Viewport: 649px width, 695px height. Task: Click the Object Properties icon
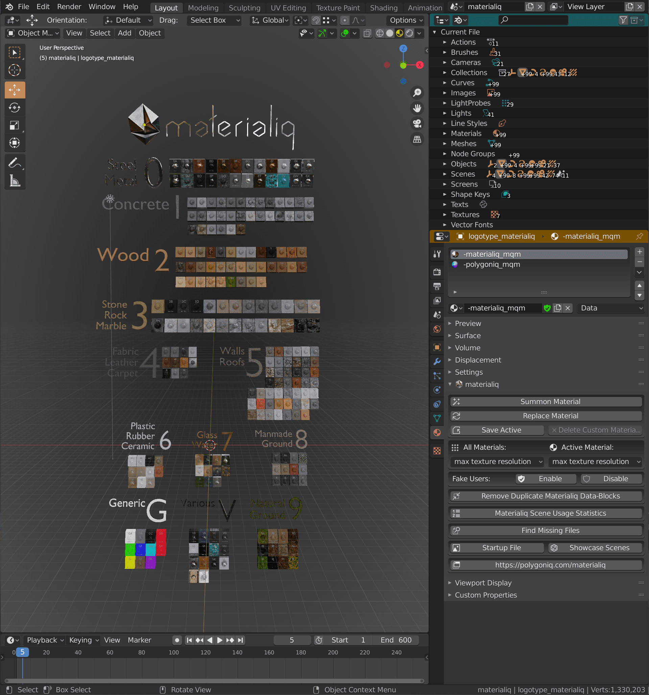pyautogui.click(x=438, y=346)
